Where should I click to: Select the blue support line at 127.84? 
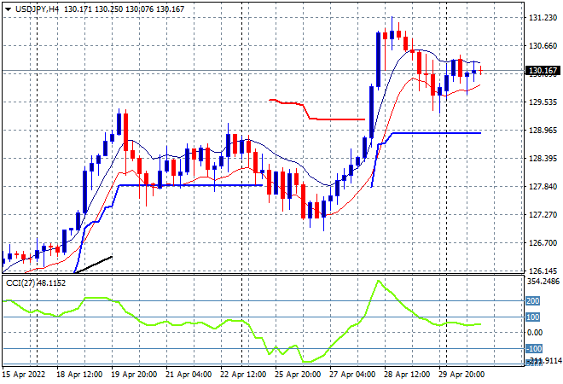pos(190,185)
